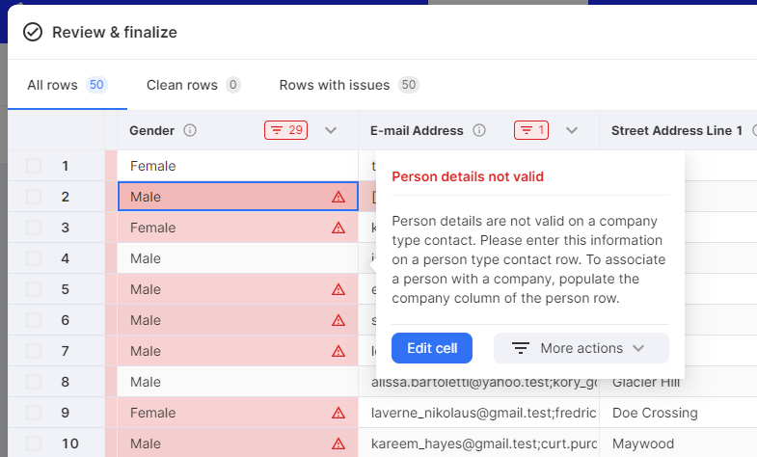Image resolution: width=757 pixels, height=457 pixels.
Task: Click the Gender column info icon
Action: click(190, 130)
